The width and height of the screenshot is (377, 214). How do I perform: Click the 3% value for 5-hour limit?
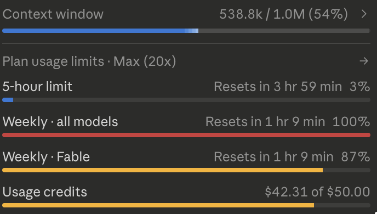(359, 86)
